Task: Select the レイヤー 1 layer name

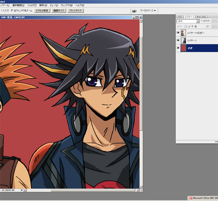Action: 192,41
